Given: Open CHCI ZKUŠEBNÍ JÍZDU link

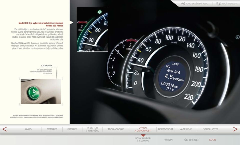Looking at the screenshot, I should [x=197, y=3].
